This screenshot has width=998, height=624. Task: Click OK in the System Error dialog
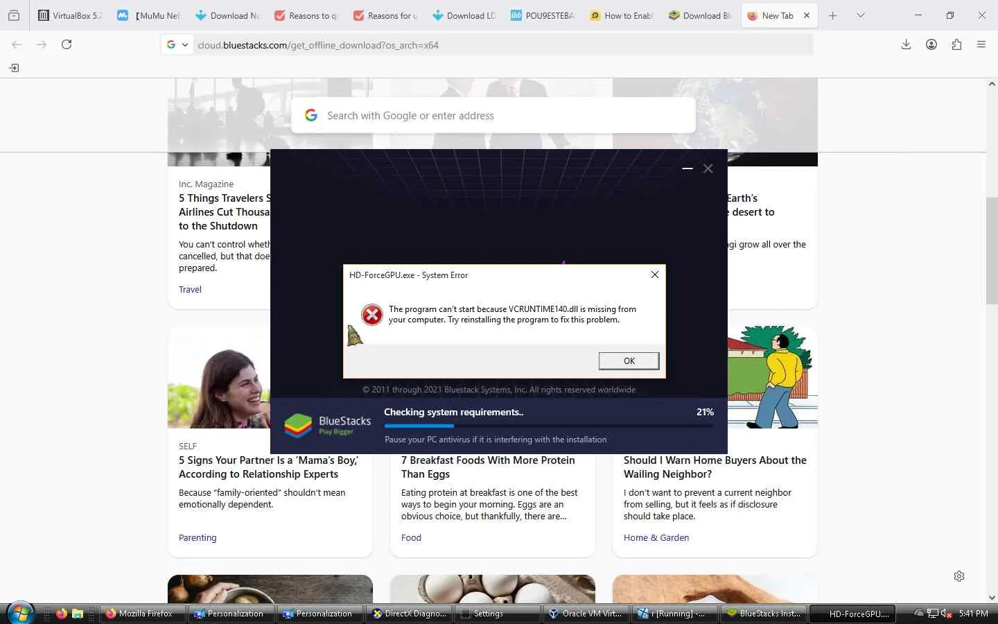(629, 361)
